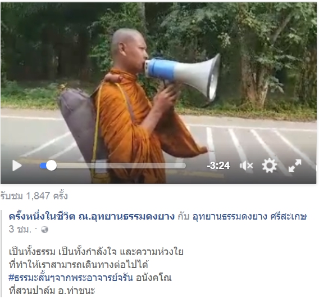Click the 3 ชม. post timestamp
This screenshot has height=299, width=319.
pos(20,229)
